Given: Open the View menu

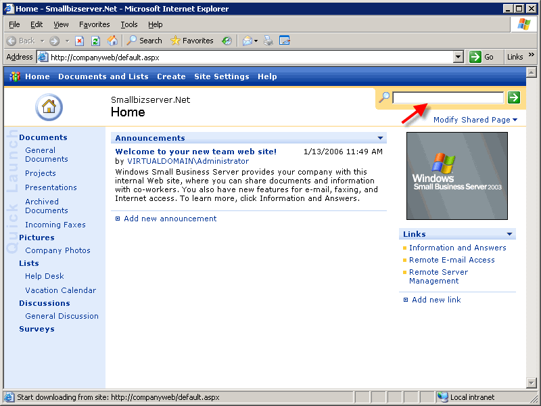Looking at the screenshot, I should (61, 24).
